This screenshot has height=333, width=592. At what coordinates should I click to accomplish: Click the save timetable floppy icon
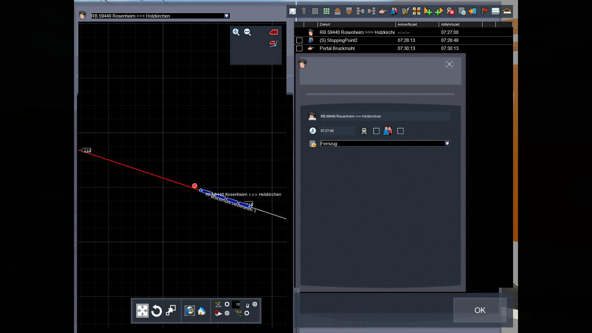292,11
